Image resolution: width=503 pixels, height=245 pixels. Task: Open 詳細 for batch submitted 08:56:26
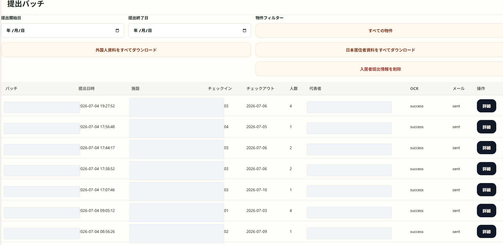(486, 232)
